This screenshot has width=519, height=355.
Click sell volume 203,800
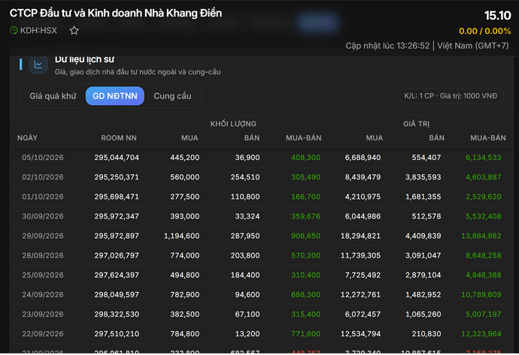pyautogui.click(x=245, y=256)
